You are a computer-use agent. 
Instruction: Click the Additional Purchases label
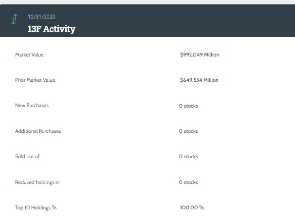(x=38, y=131)
